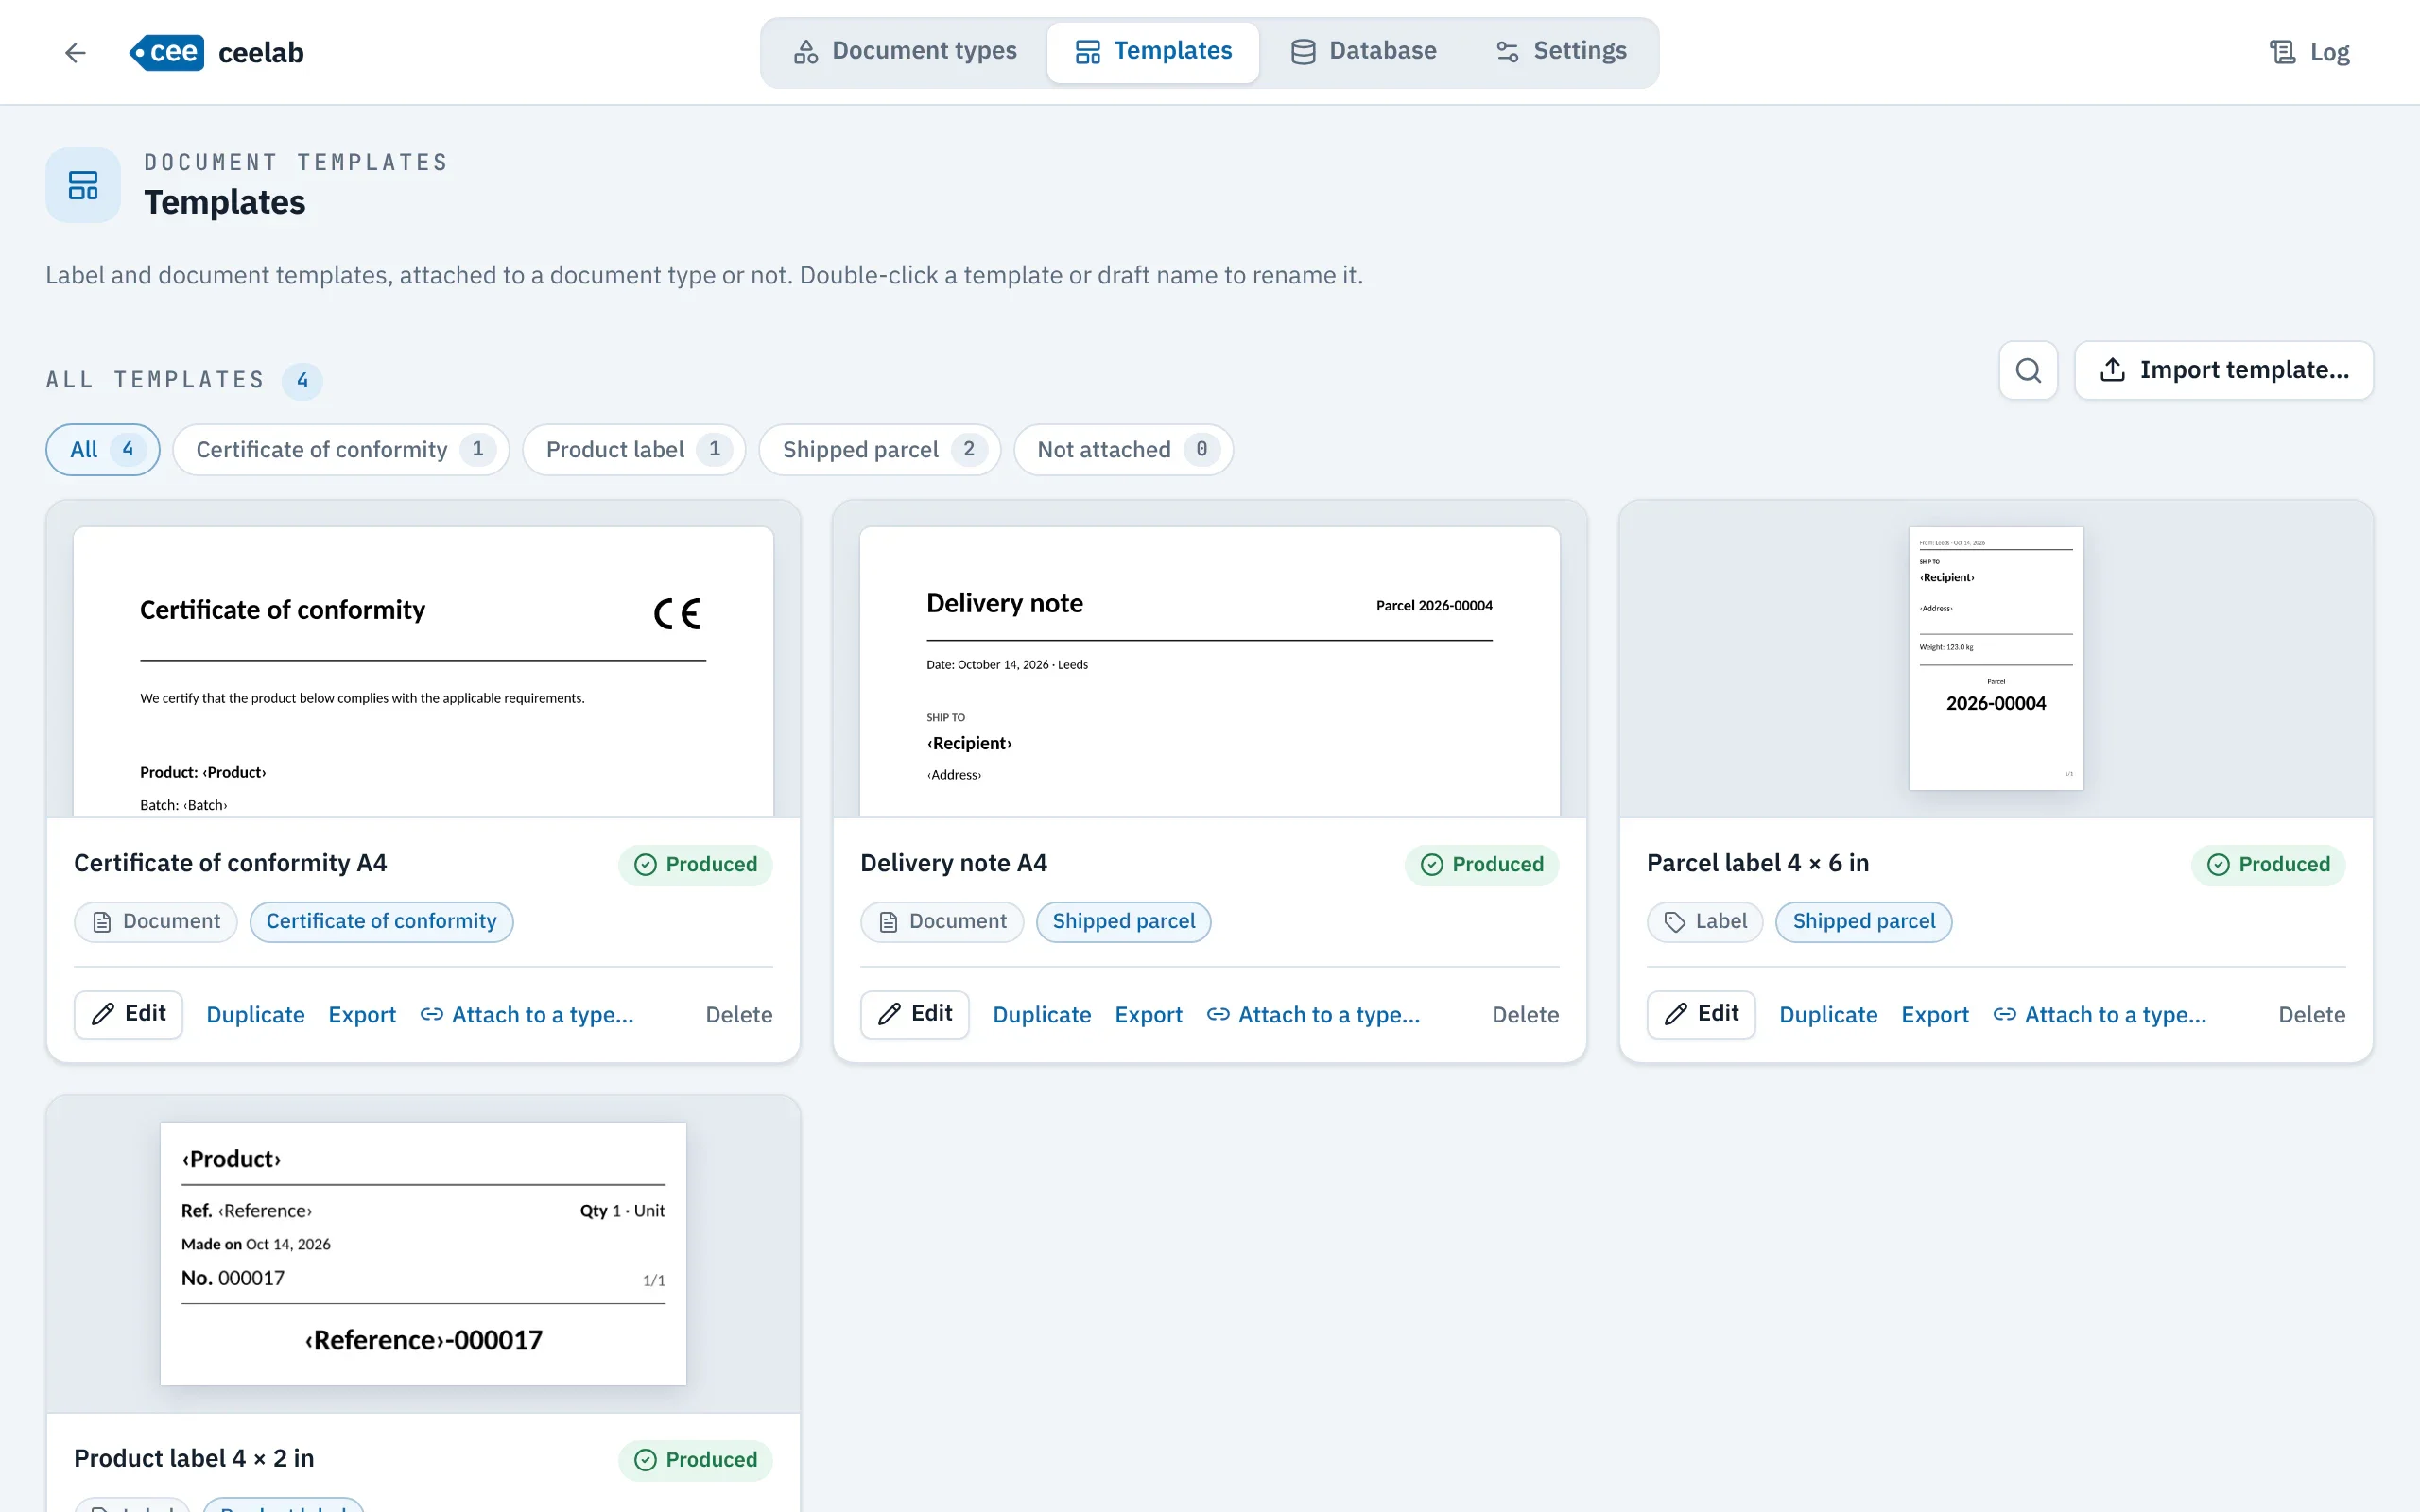Edit Delivery note A4 template
2420x1512 pixels.
[915, 1014]
